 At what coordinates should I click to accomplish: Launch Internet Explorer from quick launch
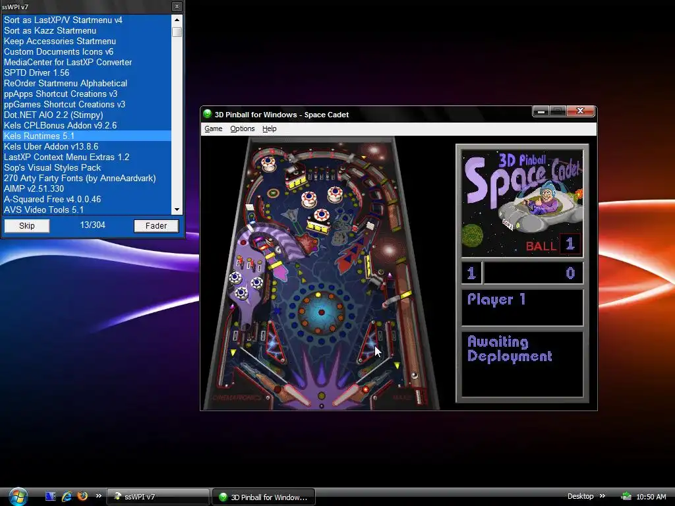[x=67, y=497]
